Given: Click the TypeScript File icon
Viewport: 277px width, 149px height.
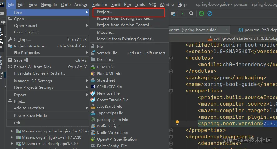Looking at the screenshot, I should point(93,113).
